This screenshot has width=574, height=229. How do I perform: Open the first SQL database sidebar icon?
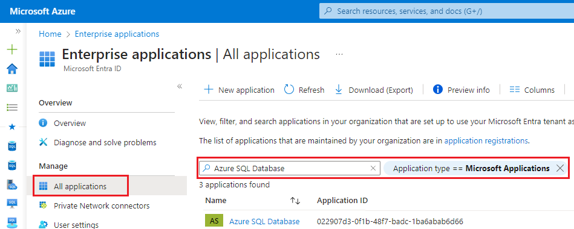[13, 146]
